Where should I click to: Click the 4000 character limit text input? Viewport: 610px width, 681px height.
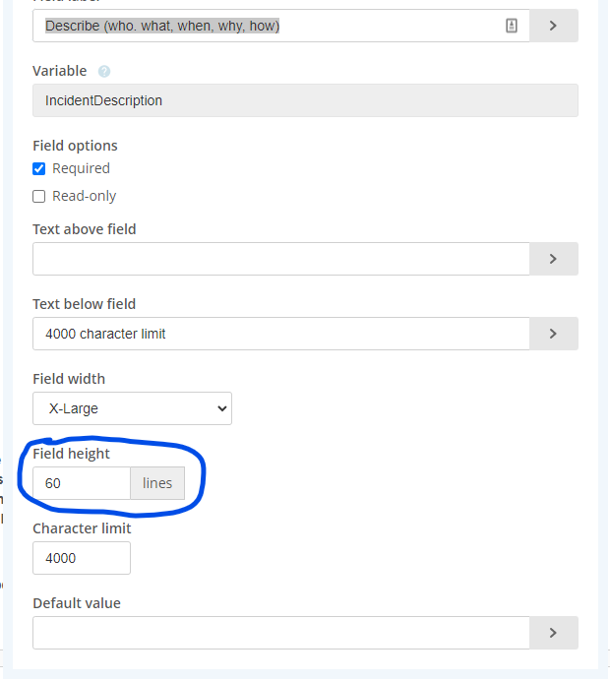(280, 334)
